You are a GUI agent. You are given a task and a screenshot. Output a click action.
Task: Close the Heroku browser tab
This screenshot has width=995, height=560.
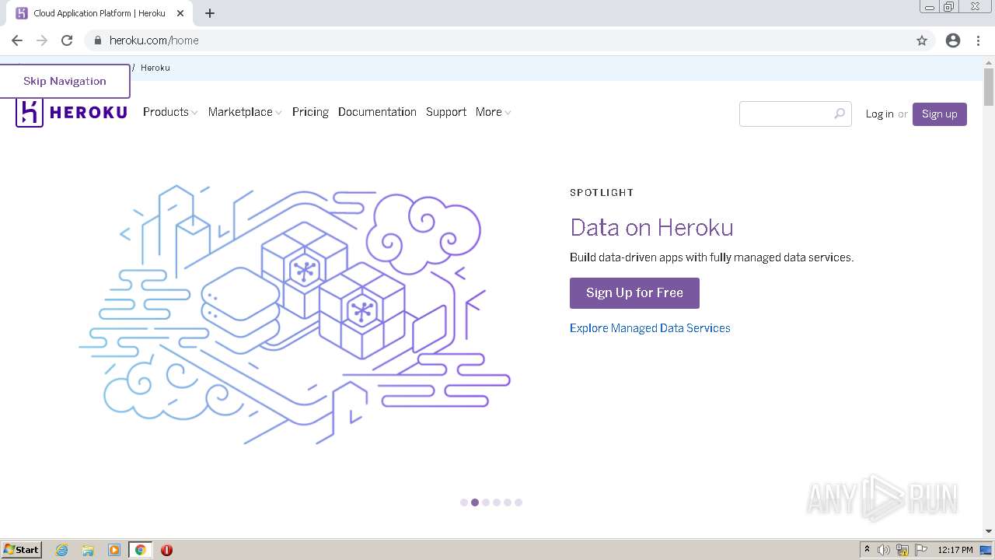click(x=180, y=13)
